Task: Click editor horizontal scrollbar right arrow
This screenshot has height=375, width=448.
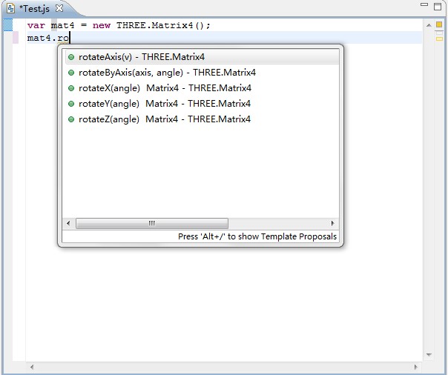Action: tap(415, 367)
